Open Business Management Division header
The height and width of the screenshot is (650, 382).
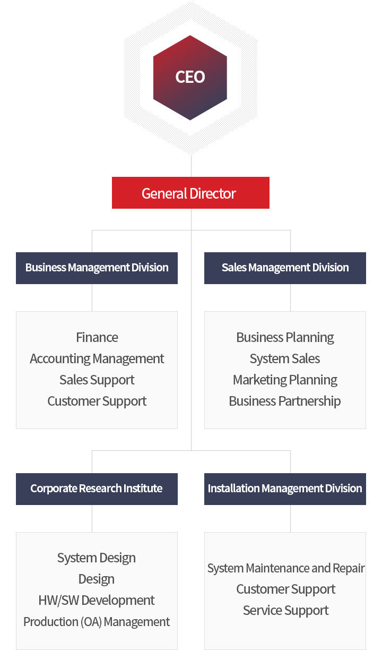point(97,268)
